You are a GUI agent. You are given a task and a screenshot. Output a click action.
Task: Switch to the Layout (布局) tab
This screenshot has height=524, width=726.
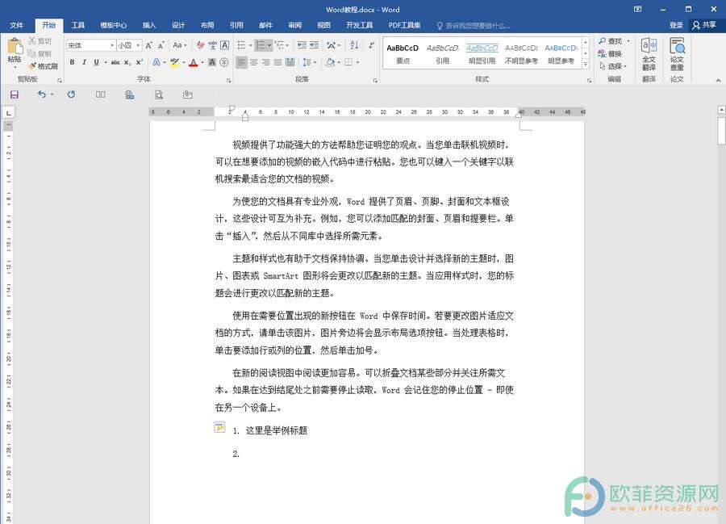pos(207,25)
